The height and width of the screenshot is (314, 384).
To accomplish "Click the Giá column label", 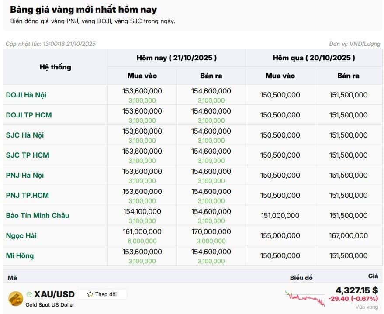I will click(x=373, y=276).
